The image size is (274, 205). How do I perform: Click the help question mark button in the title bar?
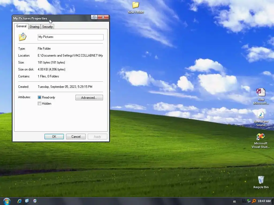pos(94,17)
